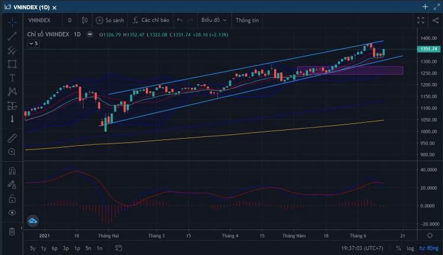Toggle magnet mode snapping

tap(12, 171)
